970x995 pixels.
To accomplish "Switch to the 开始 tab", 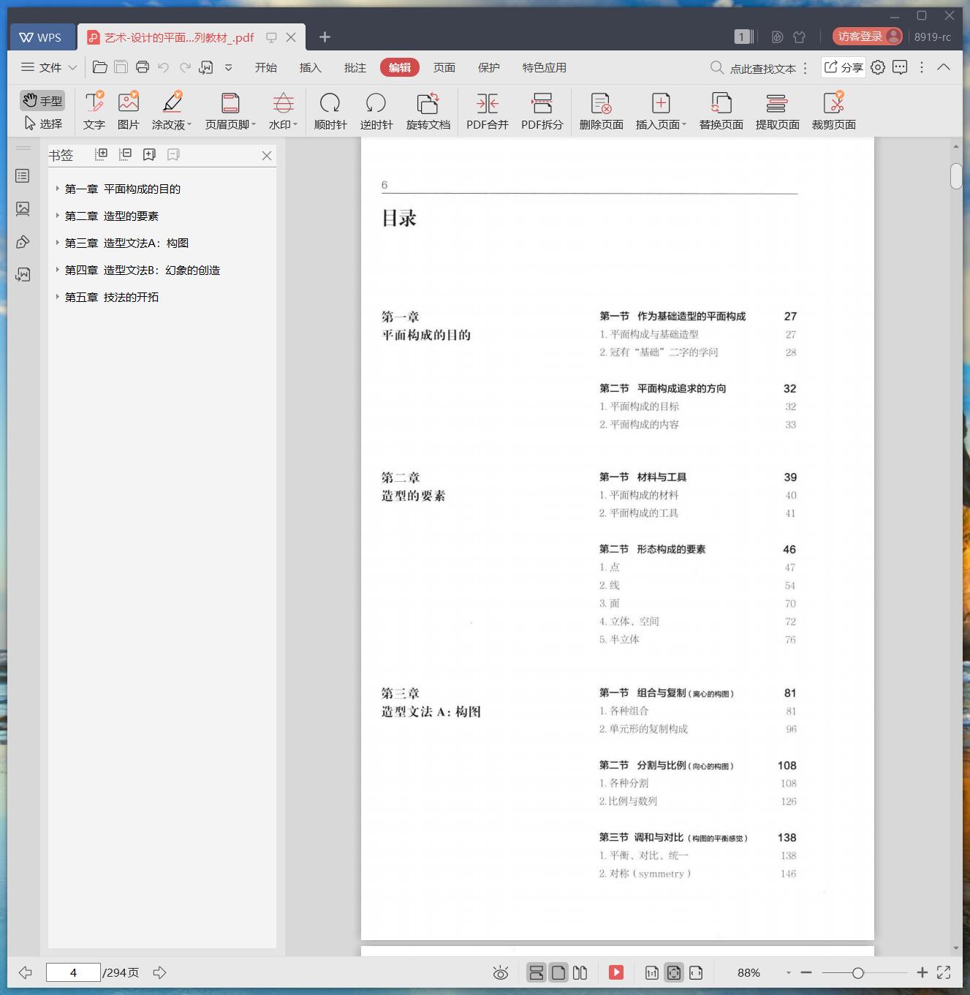I will 265,67.
